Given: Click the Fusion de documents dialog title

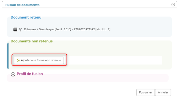Looking at the screenshot, I should [x=22, y=5].
